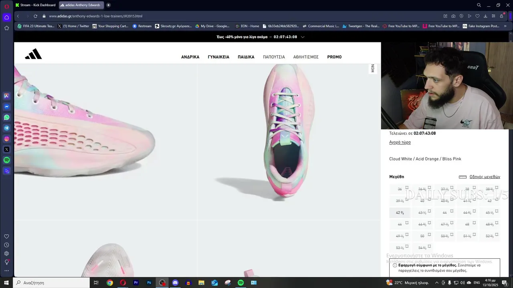Viewport: 513px width, 288px height.
Task: Take a snapshot with the camera icon
Action: click(x=453, y=16)
